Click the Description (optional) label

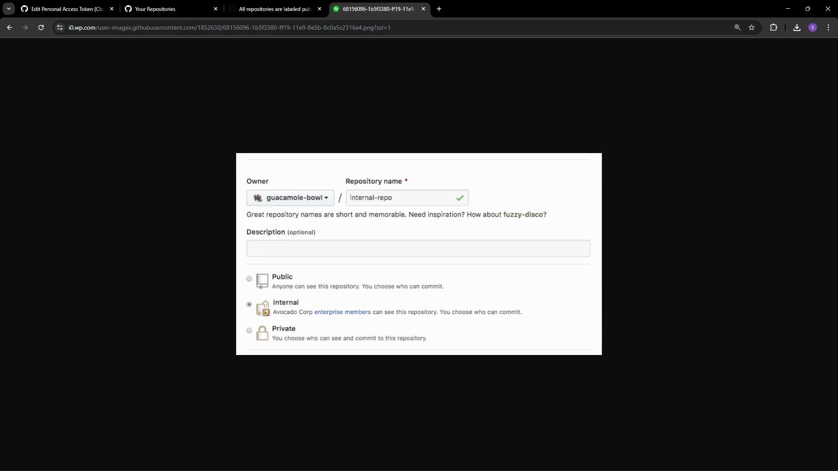(281, 232)
